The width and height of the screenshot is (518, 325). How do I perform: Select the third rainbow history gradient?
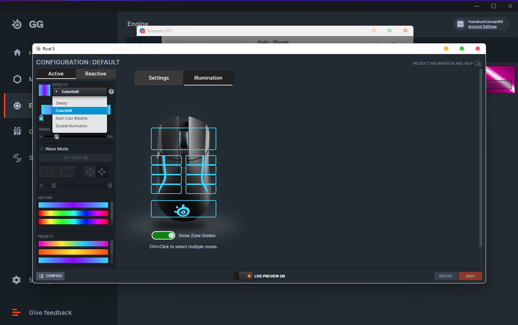click(x=73, y=222)
